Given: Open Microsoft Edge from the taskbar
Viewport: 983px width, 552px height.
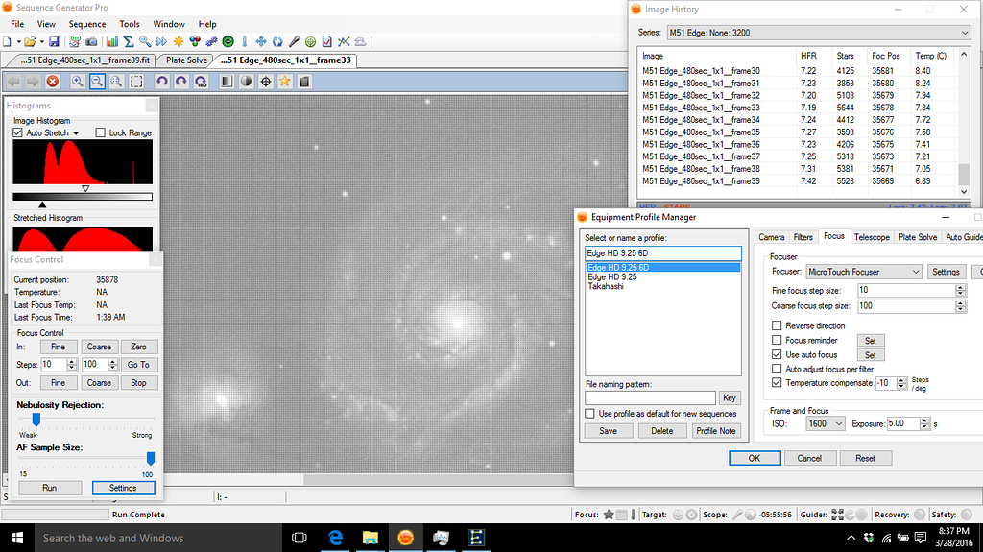Looking at the screenshot, I should click(x=337, y=538).
